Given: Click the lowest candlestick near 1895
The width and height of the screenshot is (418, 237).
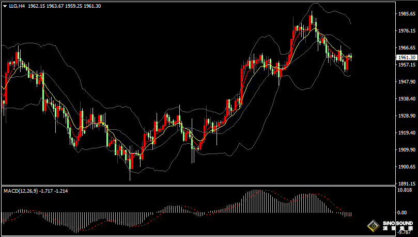Looking at the screenshot, I should pos(130,162).
